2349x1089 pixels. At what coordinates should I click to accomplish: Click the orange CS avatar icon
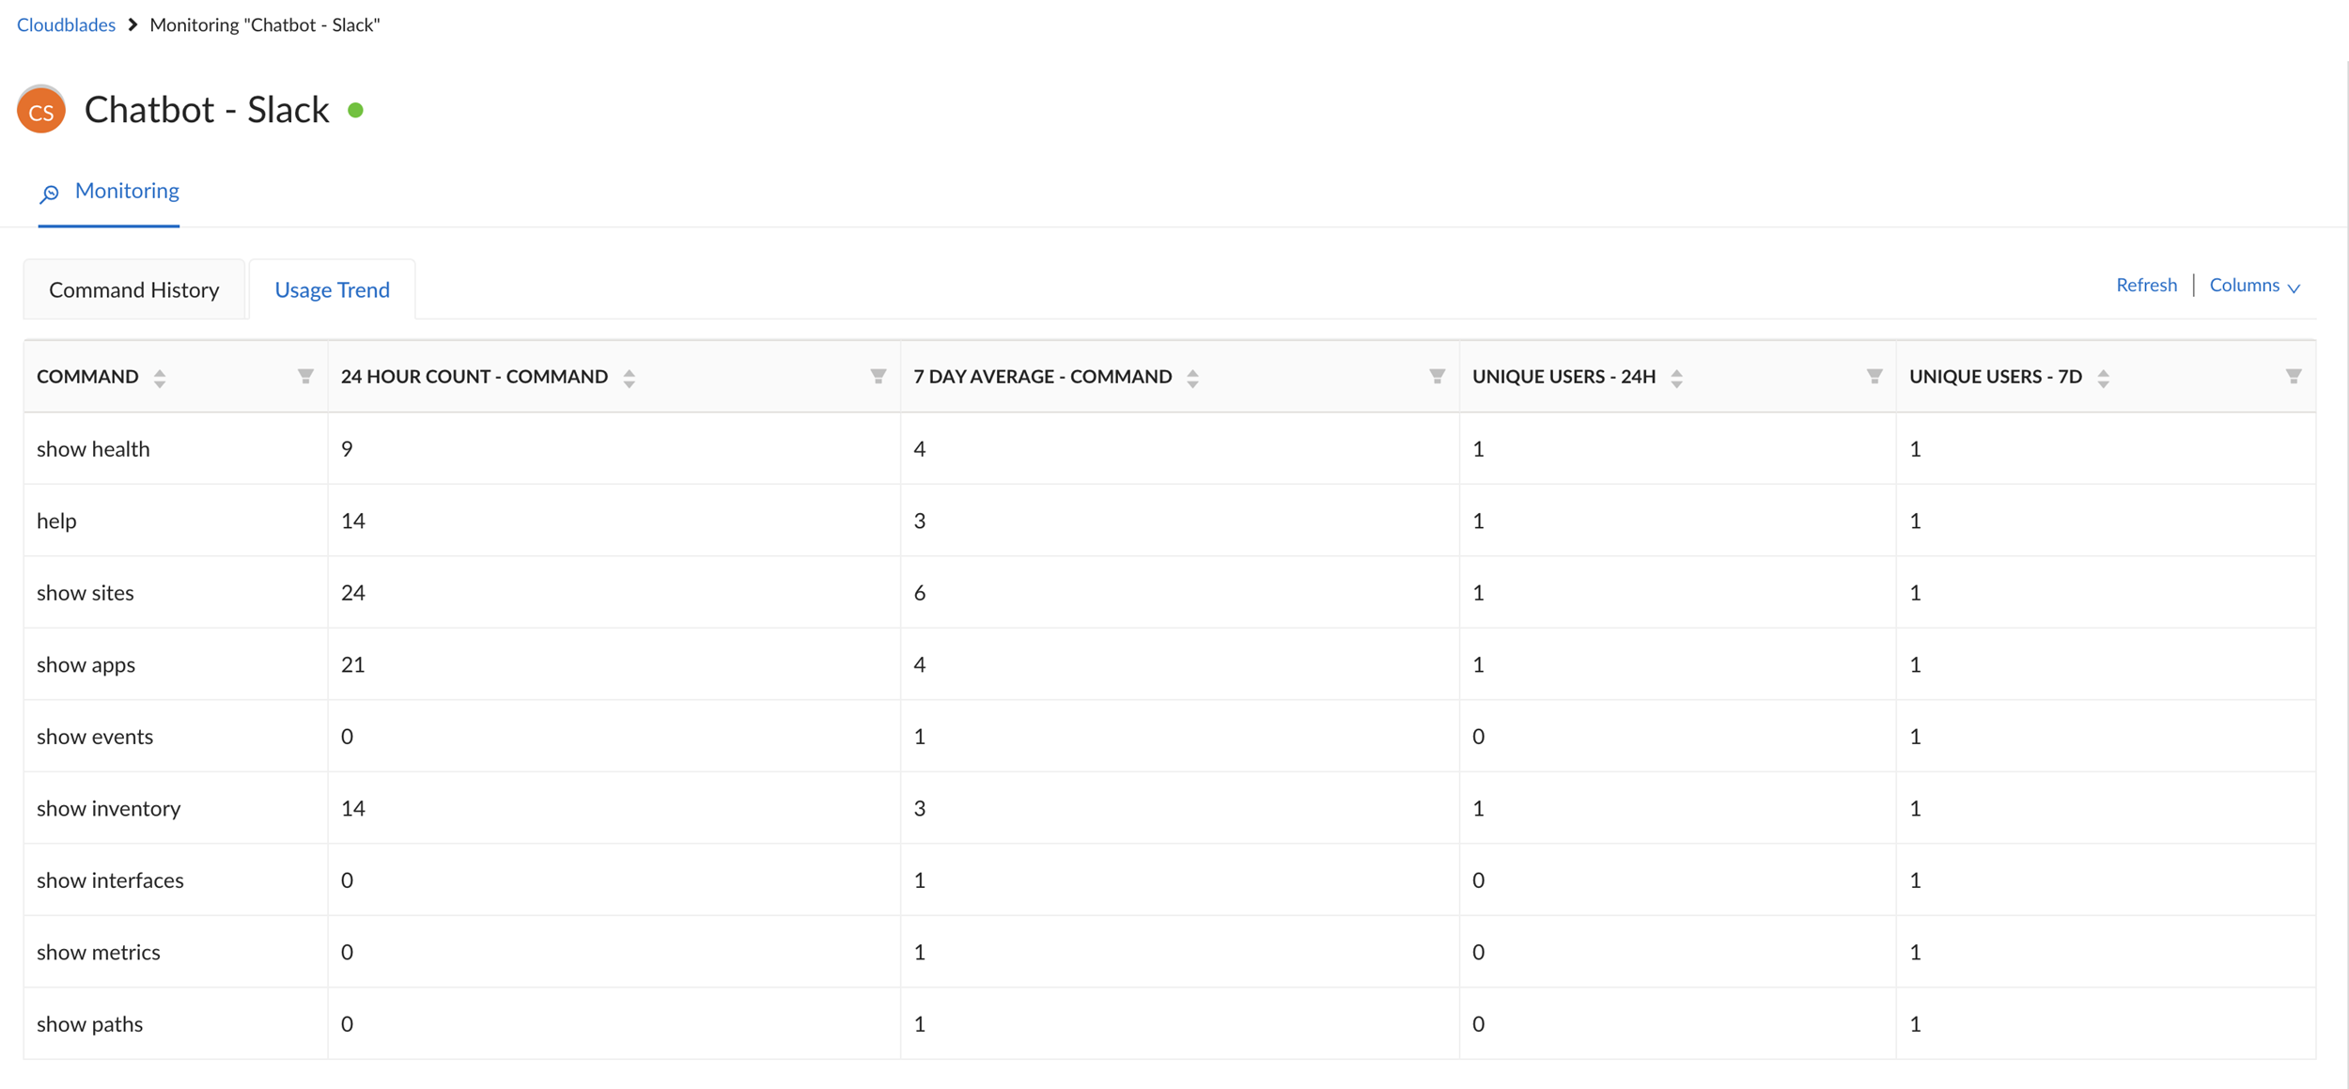tap(41, 110)
